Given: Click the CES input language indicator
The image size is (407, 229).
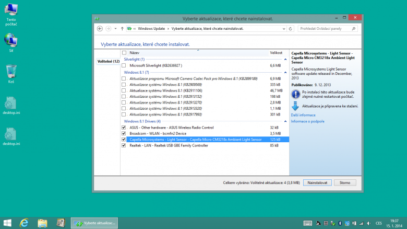Looking at the screenshot, I should pos(379,223).
